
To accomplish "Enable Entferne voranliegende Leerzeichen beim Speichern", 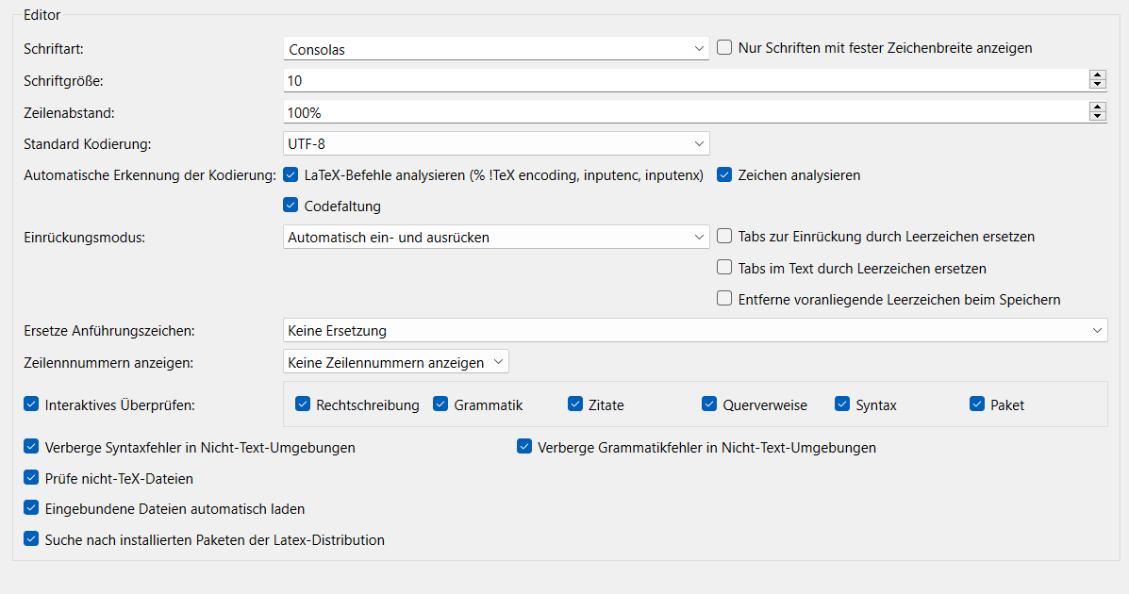I will coord(724,298).
